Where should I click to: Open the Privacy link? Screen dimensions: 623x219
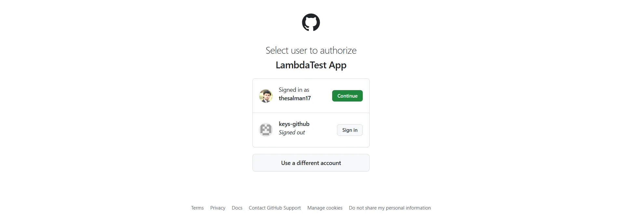218,208
